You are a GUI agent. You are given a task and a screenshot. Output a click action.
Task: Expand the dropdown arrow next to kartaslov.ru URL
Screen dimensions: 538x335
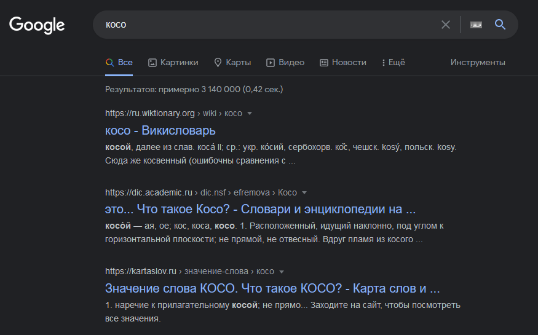coord(282,272)
